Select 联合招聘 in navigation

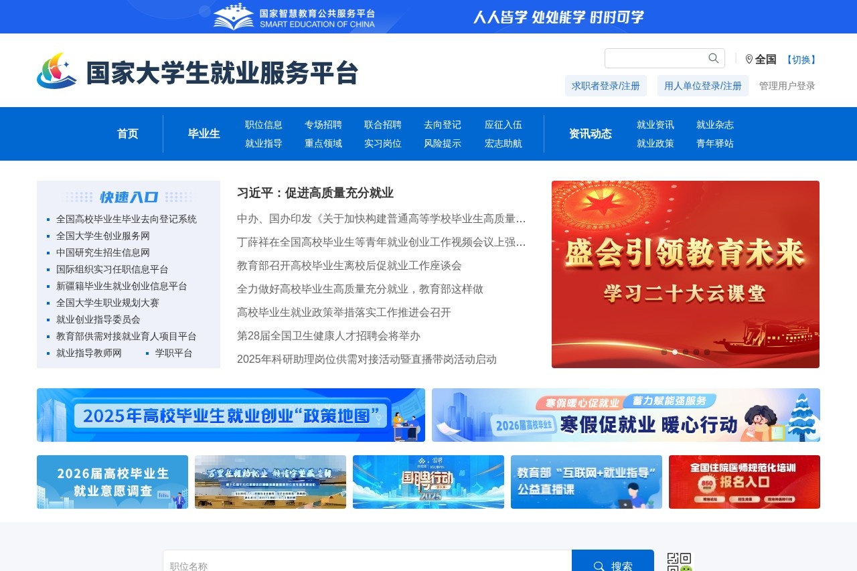click(x=383, y=125)
